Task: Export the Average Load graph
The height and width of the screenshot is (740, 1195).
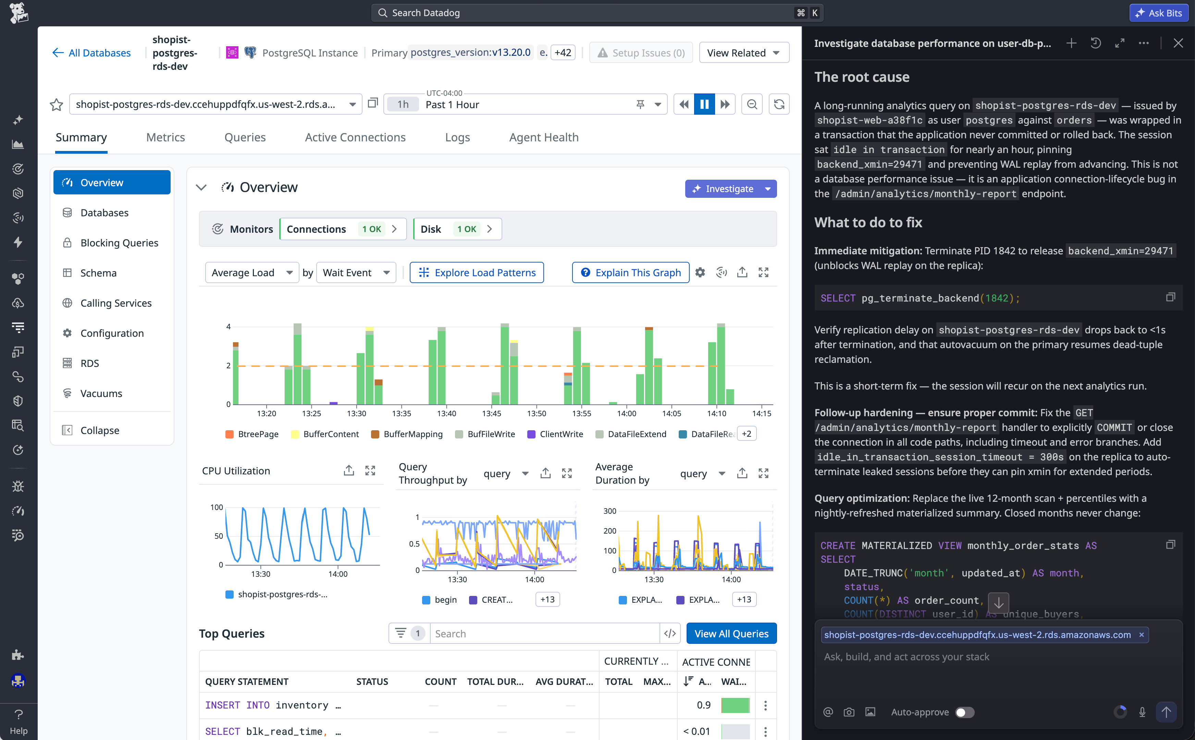Action: (x=742, y=272)
